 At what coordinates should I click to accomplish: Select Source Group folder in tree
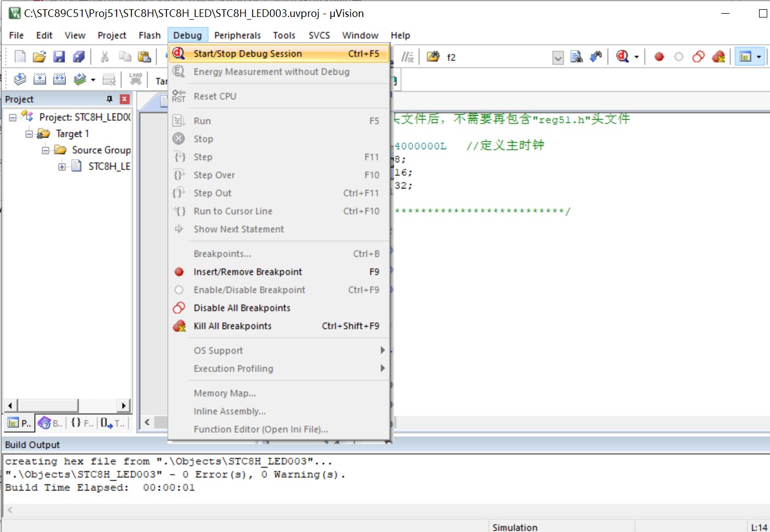pyautogui.click(x=101, y=150)
